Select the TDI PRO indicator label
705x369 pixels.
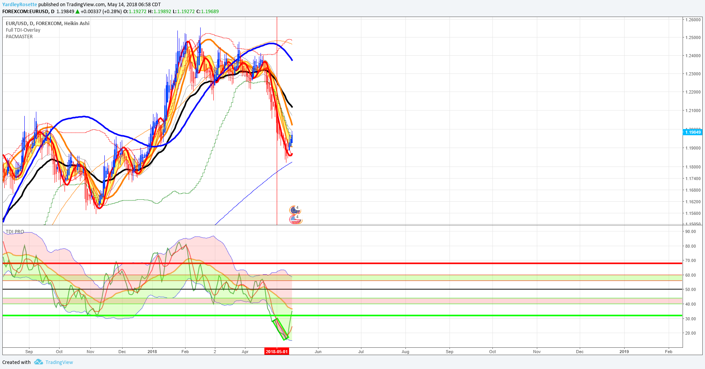point(15,232)
